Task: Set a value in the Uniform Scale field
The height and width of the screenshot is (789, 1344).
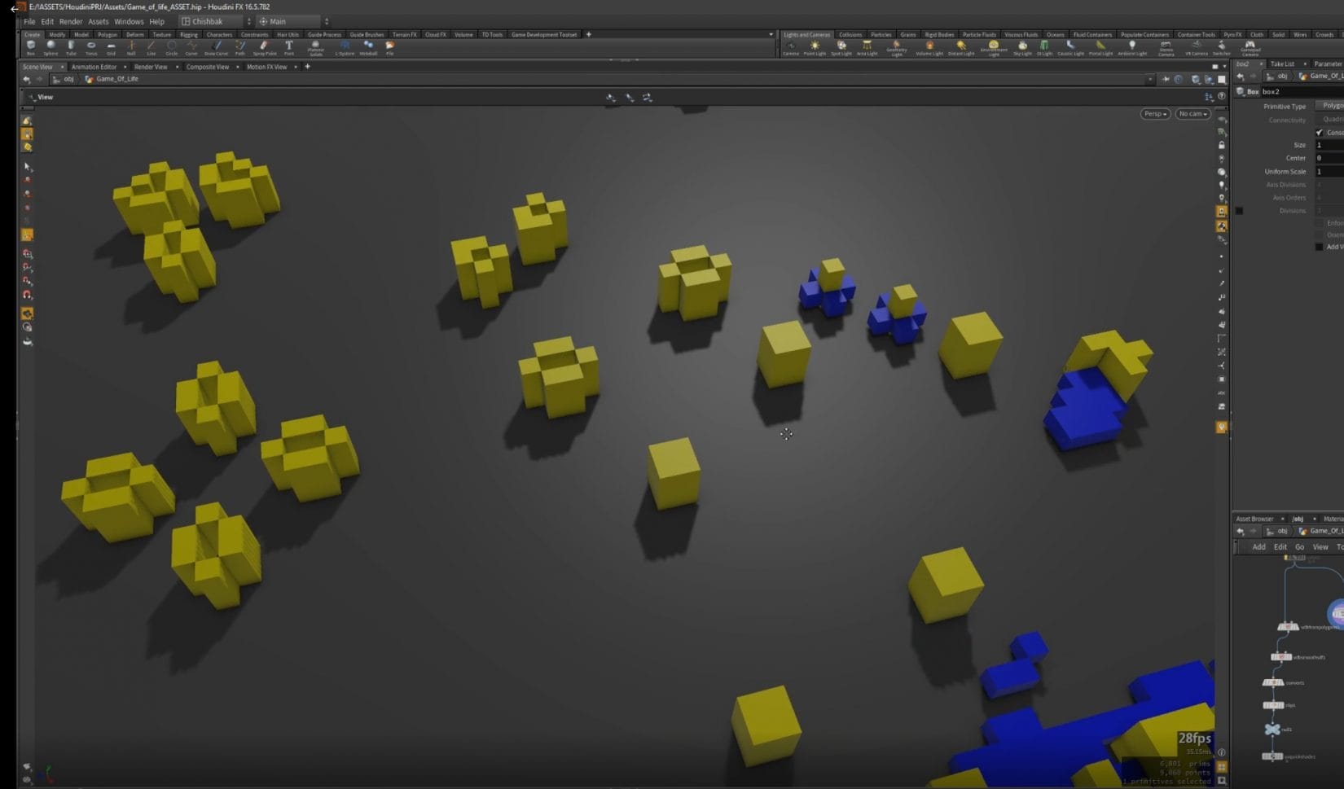Action: (x=1325, y=171)
